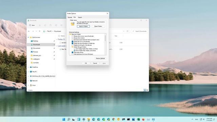Open taskbar Search magnifier

pyautogui.click(x=68, y=119)
